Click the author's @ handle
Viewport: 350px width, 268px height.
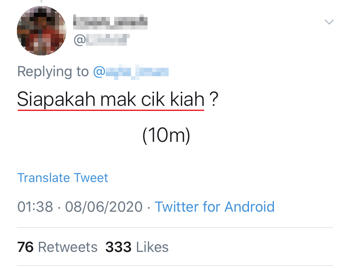coord(101,40)
